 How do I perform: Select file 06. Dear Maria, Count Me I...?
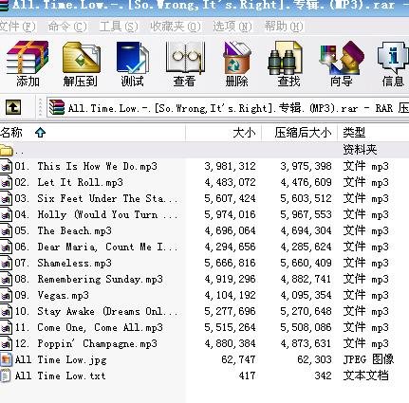(x=97, y=247)
